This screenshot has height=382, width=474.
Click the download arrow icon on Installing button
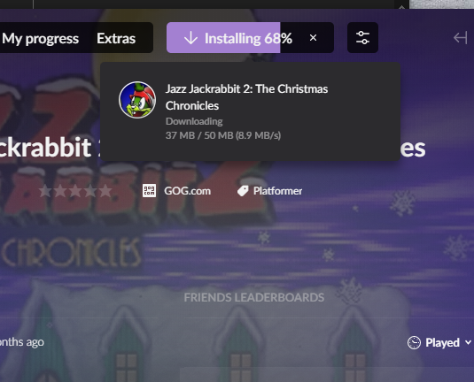(x=190, y=38)
